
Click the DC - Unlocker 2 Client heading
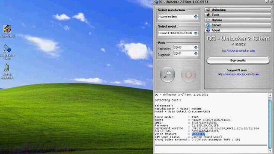[238, 38]
